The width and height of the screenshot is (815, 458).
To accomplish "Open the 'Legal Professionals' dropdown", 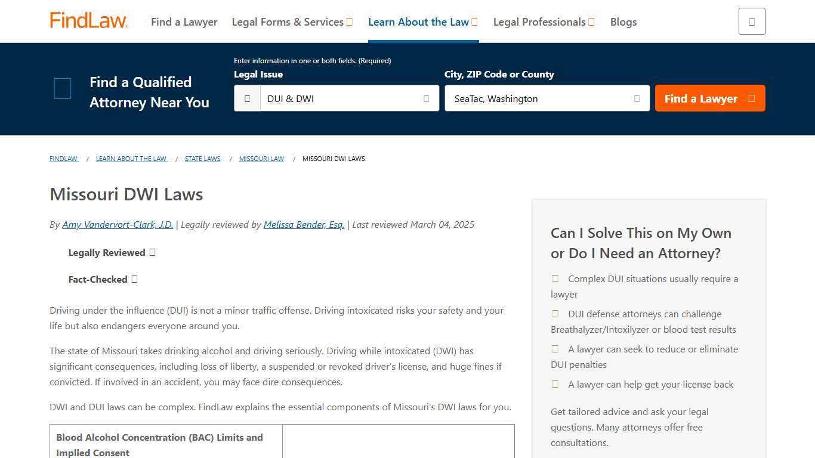I will [x=591, y=21].
